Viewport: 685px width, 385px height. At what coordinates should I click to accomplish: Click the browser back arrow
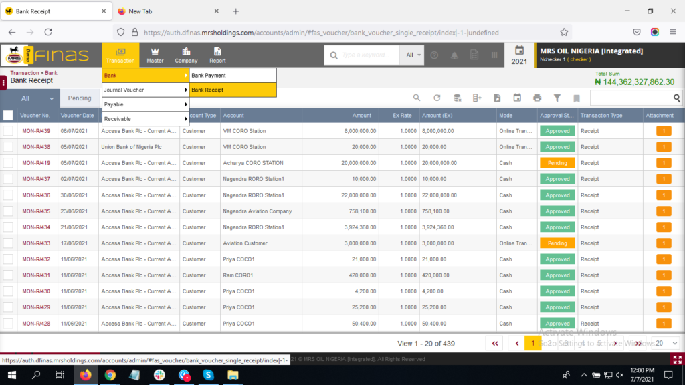click(12, 32)
